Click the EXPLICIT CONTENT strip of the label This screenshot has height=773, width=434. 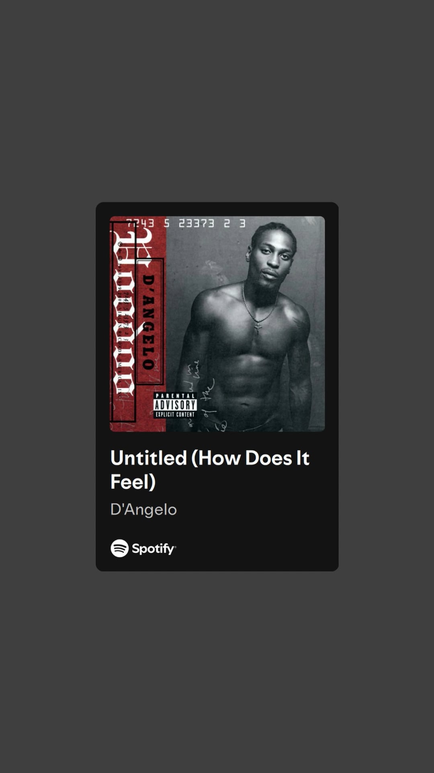tap(175, 414)
